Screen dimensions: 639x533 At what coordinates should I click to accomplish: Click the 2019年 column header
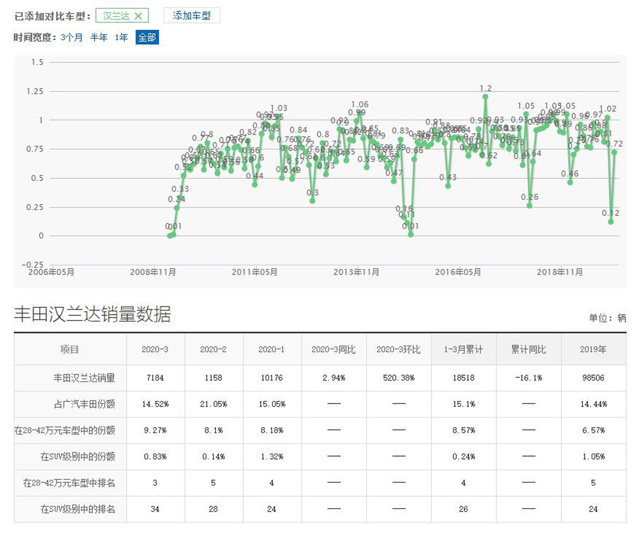tap(593, 350)
